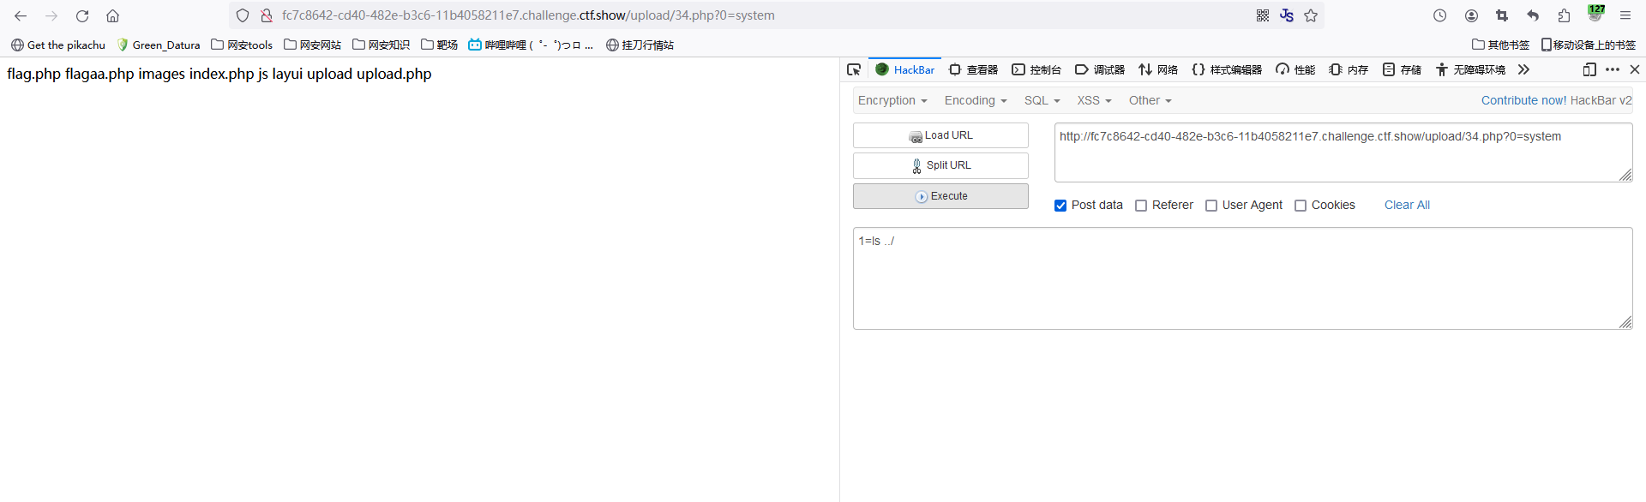
Task: Open the 其他书签 bookmarks folder
Action: [1500, 45]
